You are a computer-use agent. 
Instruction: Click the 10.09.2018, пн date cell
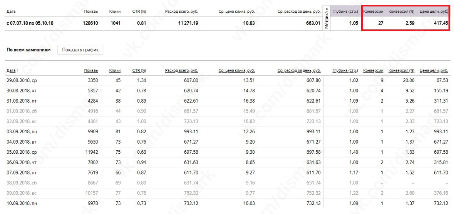pyautogui.click(x=22, y=204)
